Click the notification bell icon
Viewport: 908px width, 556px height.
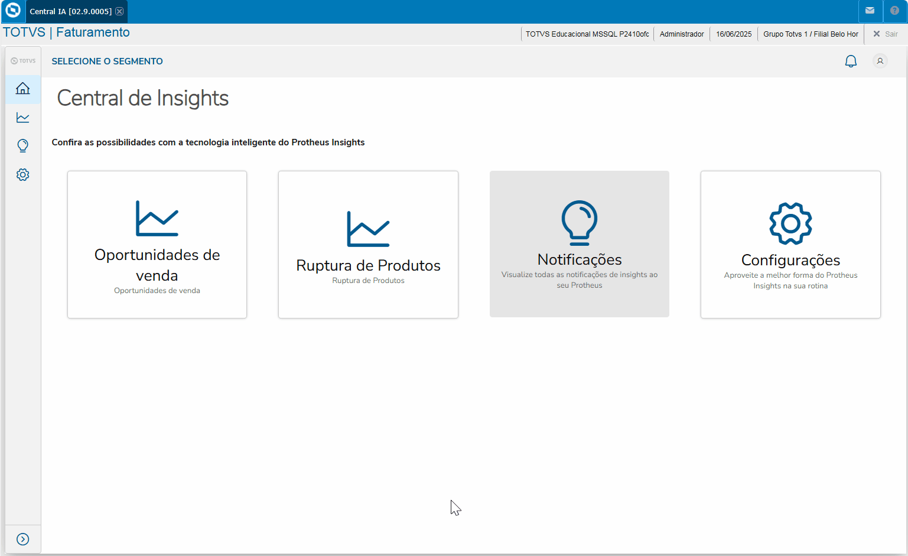[x=851, y=61]
